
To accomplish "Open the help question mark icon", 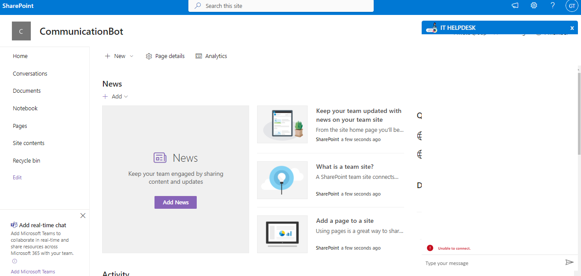I will (553, 6).
